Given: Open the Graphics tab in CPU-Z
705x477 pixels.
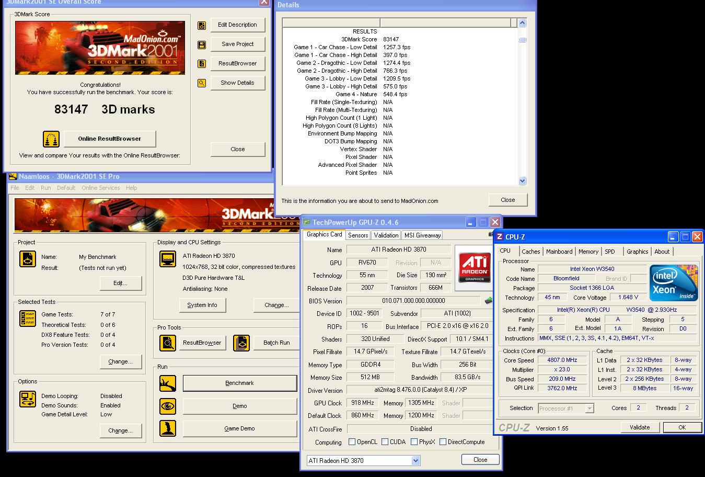Looking at the screenshot, I should click(637, 252).
